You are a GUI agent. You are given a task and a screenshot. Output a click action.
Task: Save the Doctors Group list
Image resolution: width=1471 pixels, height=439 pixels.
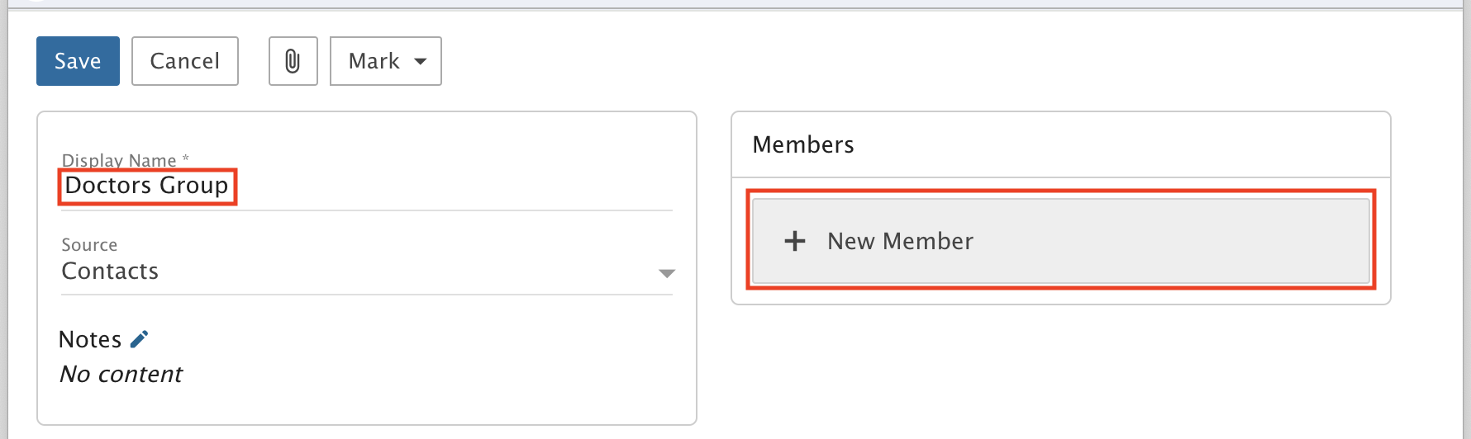click(78, 61)
